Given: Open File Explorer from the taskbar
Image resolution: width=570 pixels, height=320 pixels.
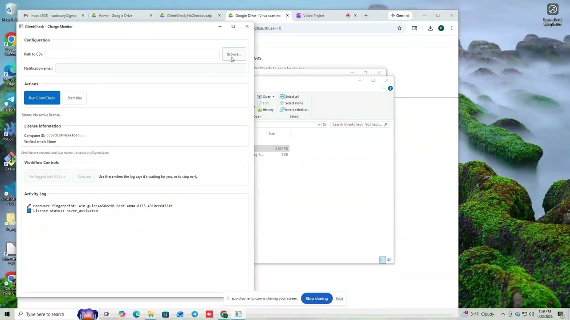Looking at the screenshot, I should coord(151,314).
